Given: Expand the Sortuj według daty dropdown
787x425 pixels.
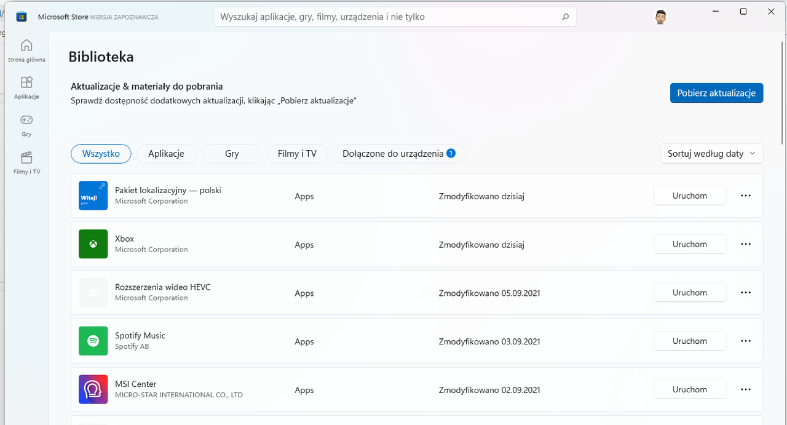Looking at the screenshot, I should [x=711, y=154].
